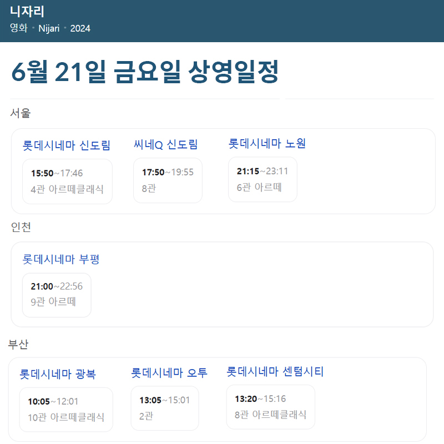
Task: Open the 씨네Q 신도림 theater link
Action: click(x=165, y=145)
